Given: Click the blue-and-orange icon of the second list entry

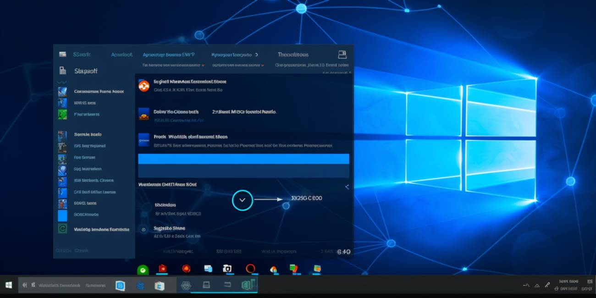Looking at the screenshot, I should point(144,114).
